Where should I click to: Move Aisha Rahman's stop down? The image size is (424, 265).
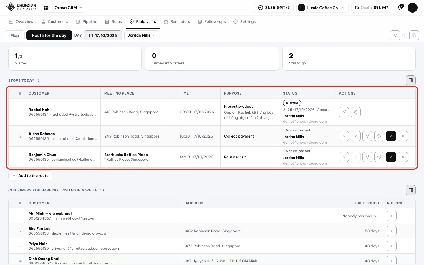coord(356,136)
